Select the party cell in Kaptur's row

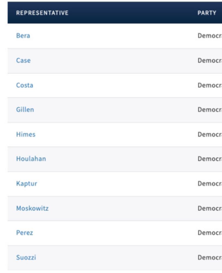click(210, 183)
